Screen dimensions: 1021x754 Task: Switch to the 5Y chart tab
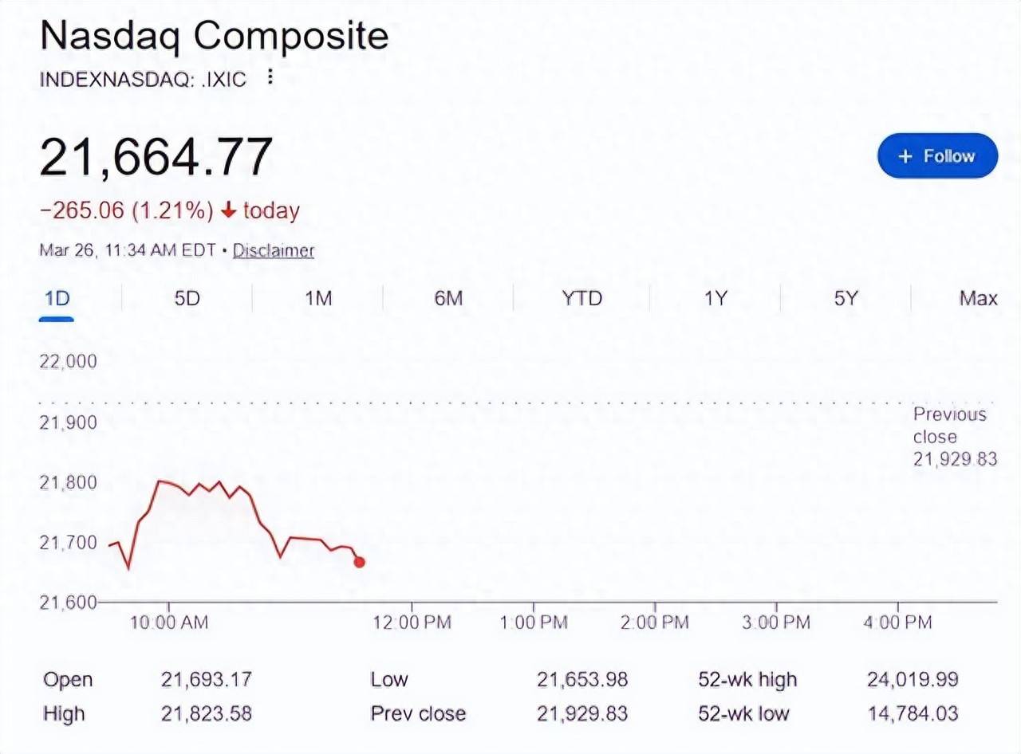(846, 299)
